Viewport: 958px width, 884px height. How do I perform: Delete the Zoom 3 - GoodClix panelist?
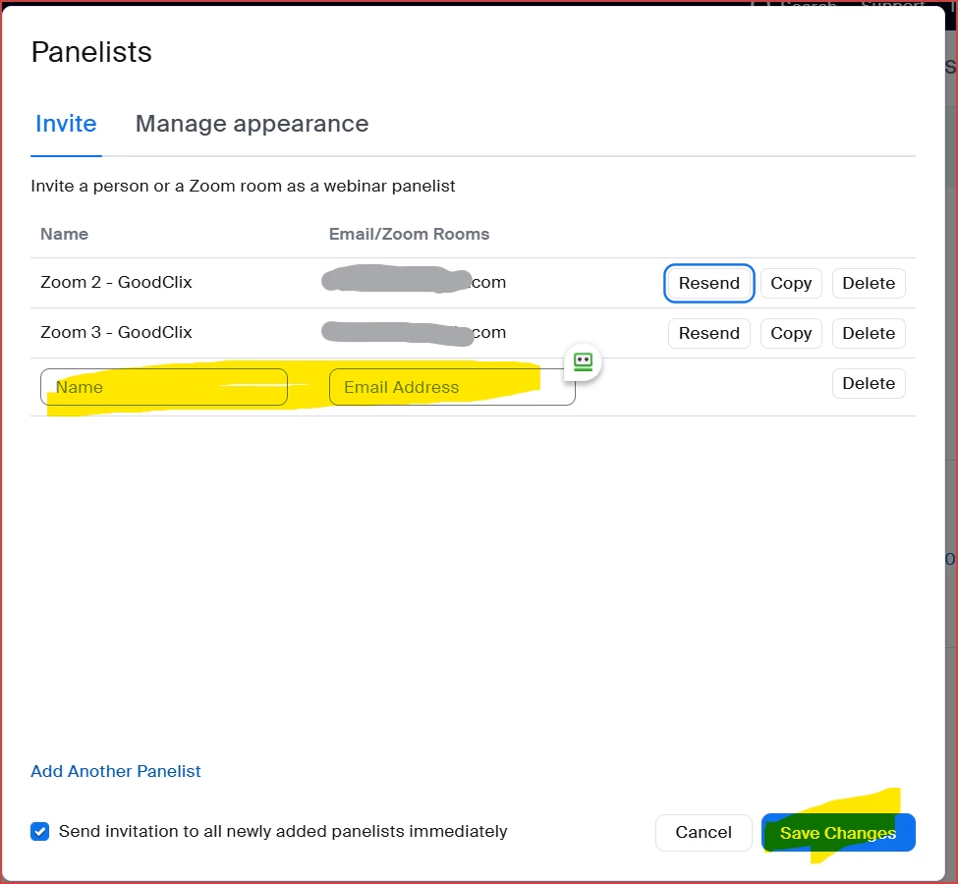[x=869, y=334]
